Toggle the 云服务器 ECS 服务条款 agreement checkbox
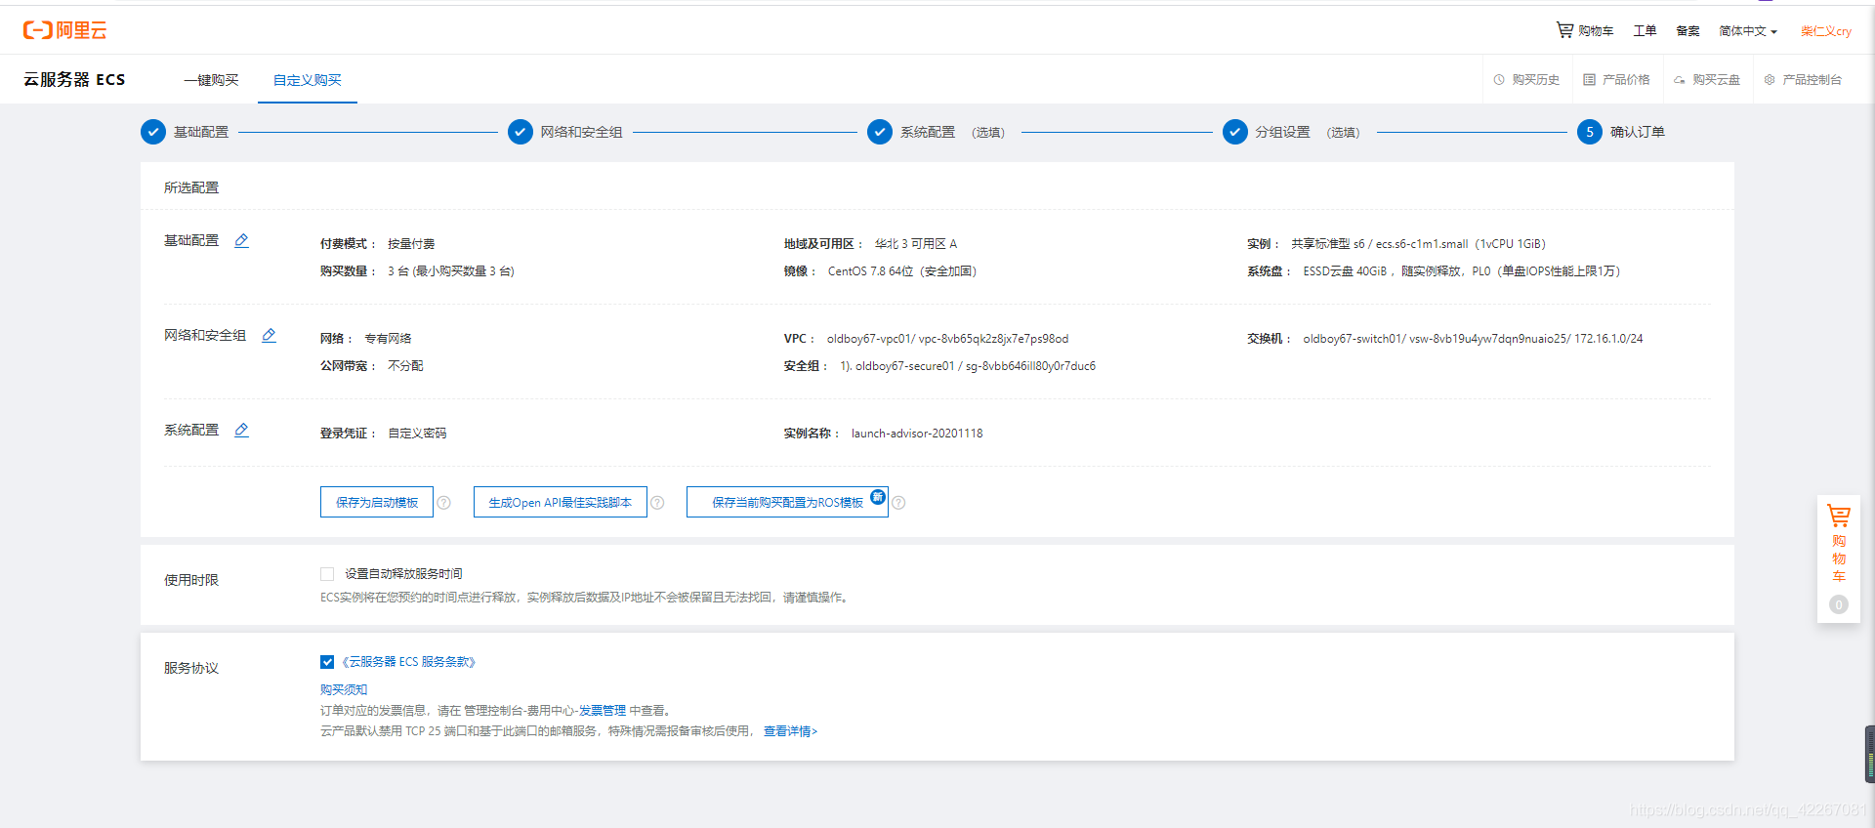The image size is (1875, 828). (x=327, y=662)
